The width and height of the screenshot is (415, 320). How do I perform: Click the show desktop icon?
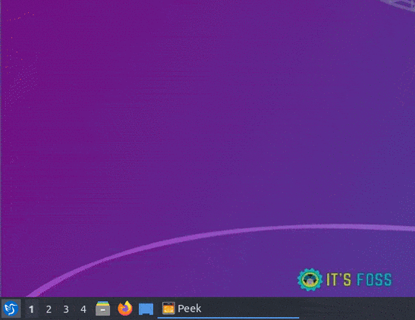click(146, 309)
